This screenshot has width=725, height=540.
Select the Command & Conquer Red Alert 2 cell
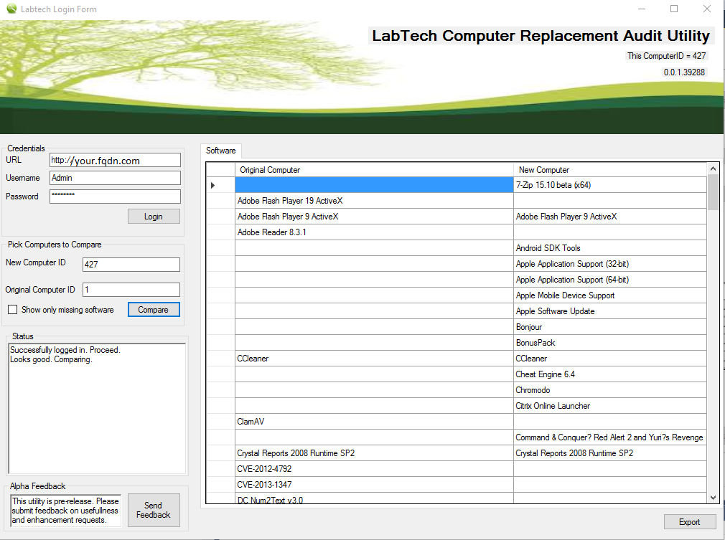[x=610, y=437]
